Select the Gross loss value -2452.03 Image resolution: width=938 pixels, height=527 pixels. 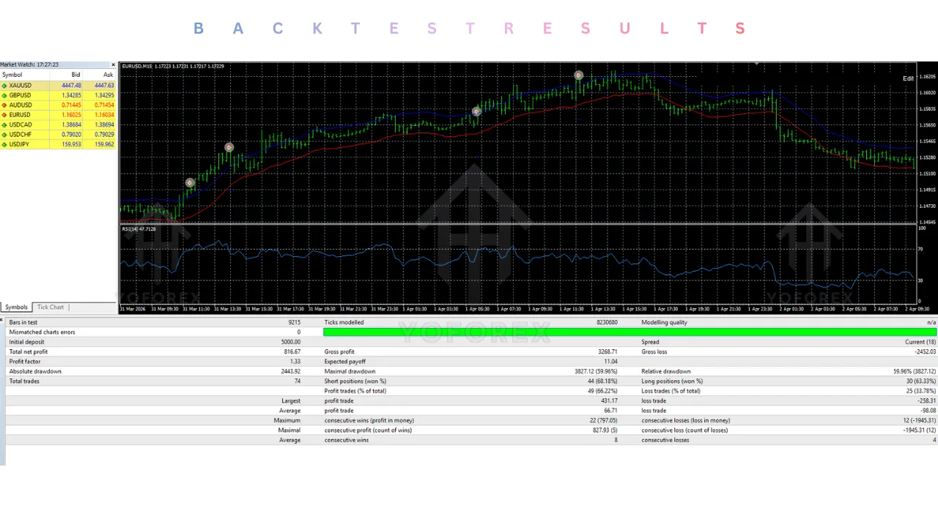925,352
